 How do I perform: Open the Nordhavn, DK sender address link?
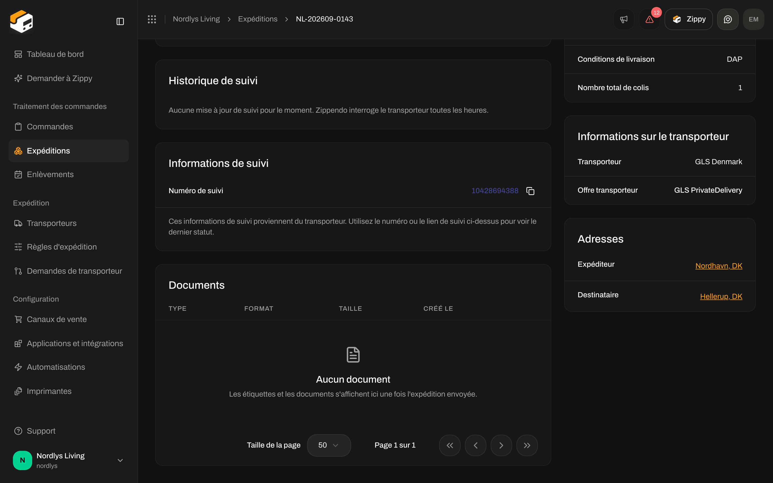click(719, 266)
